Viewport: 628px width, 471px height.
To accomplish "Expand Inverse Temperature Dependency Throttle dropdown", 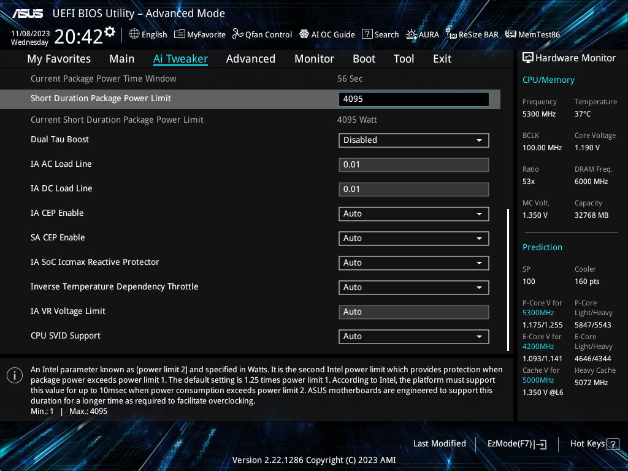I will (414, 287).
